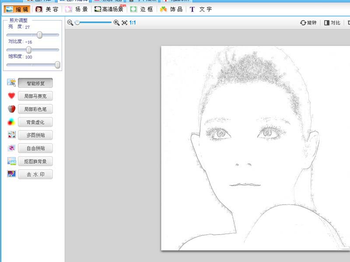This screenshot has width=350, height=262.
Task: Click the pink flower free collage icon
Action: point(12,148)
